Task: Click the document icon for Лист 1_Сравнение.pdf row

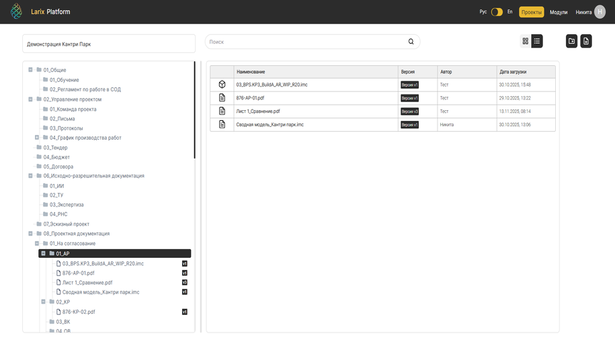Action: click(222, 111)
